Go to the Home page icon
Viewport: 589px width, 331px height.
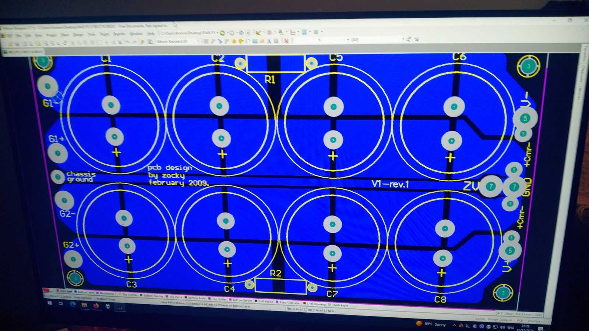(x=241, y=33)
